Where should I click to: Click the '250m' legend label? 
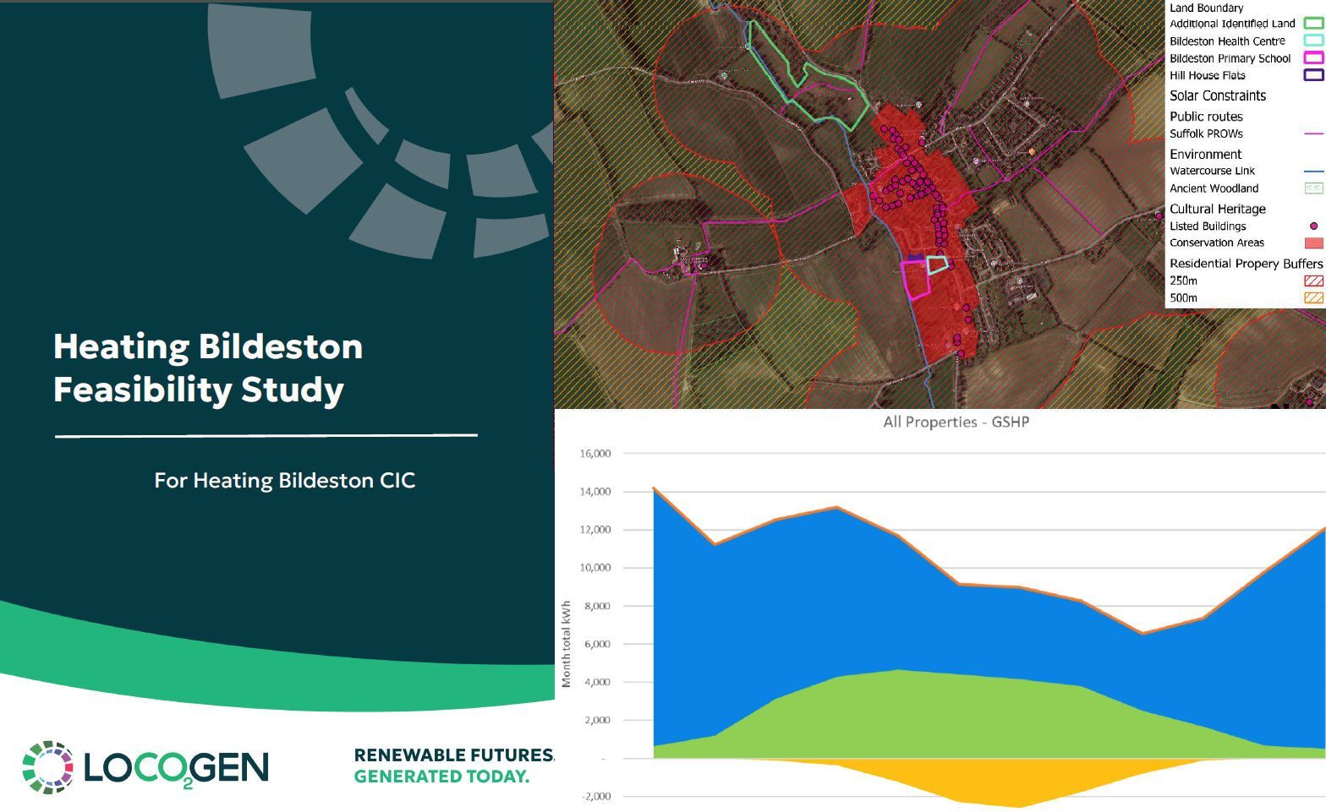click(1183, 281)
